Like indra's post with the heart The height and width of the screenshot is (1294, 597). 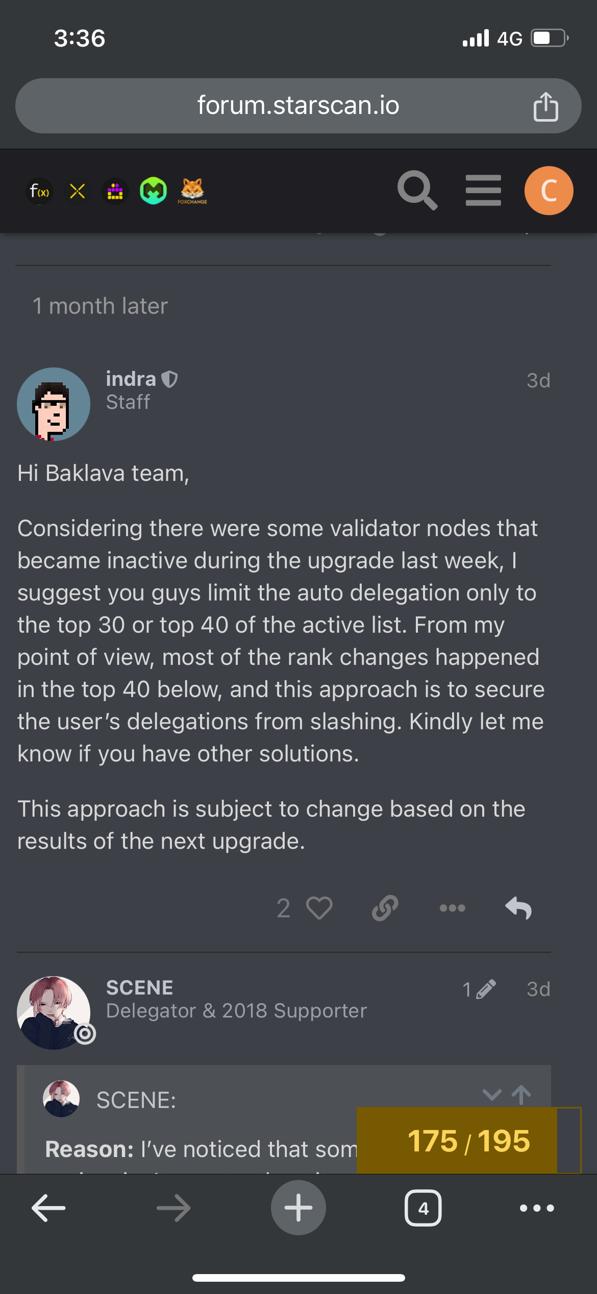click(x=319, y=908)
